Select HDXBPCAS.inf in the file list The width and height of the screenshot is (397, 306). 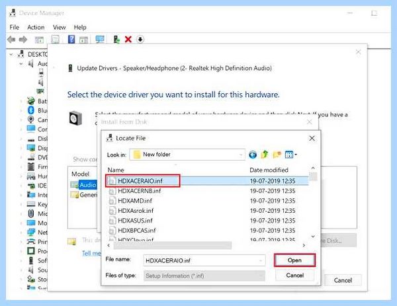tap(207, 231)
